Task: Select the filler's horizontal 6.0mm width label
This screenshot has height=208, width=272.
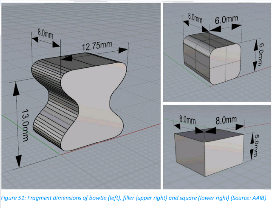Action: pyautogui.click(x=227, y=19)
